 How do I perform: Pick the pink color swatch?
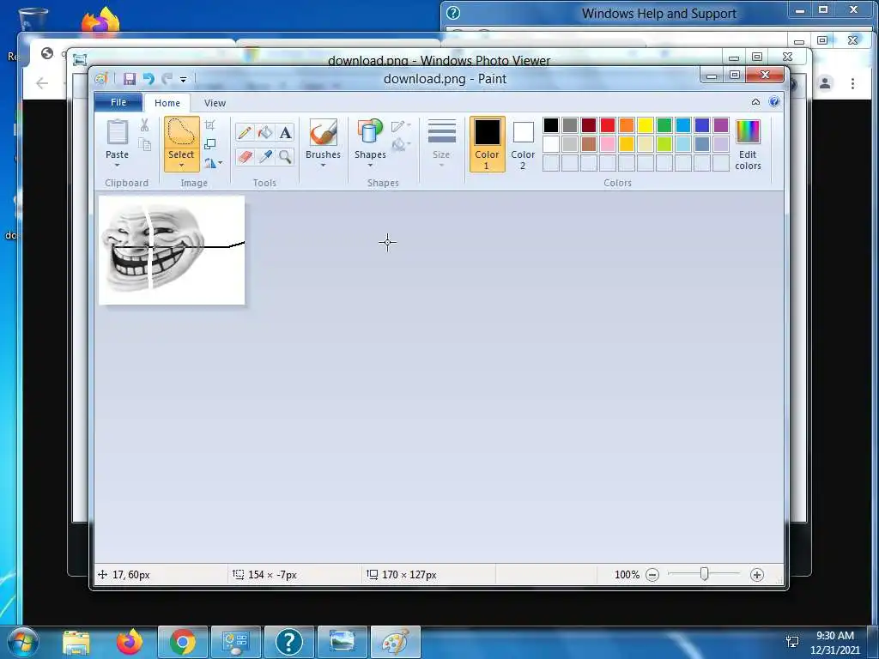(x=608, y=144)
